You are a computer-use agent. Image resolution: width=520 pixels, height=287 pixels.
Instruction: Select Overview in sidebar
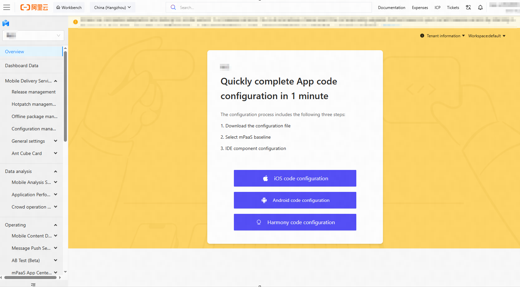31,52
